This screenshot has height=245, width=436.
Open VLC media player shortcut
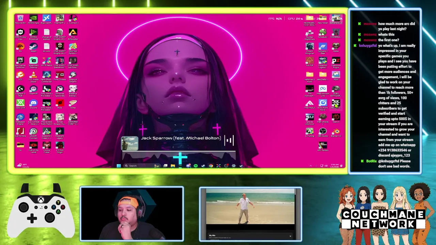[x=33, y=77]
